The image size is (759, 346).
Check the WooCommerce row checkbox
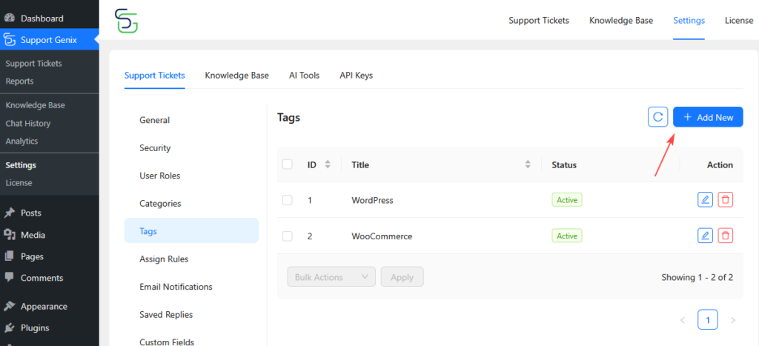(288, 236)
